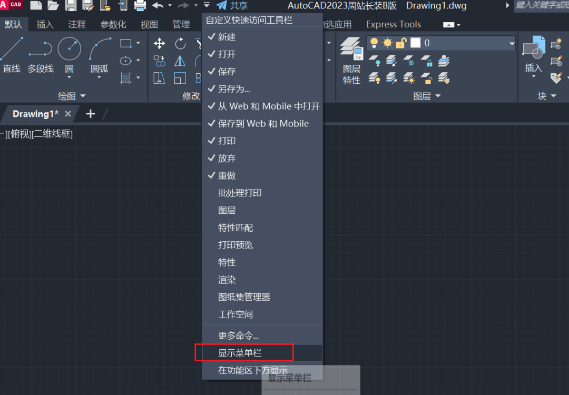This screenshot has height=395, width=569.
Task: Toggle layer 0 on/off bulb in layer dropdown
Action: (374, 43)
